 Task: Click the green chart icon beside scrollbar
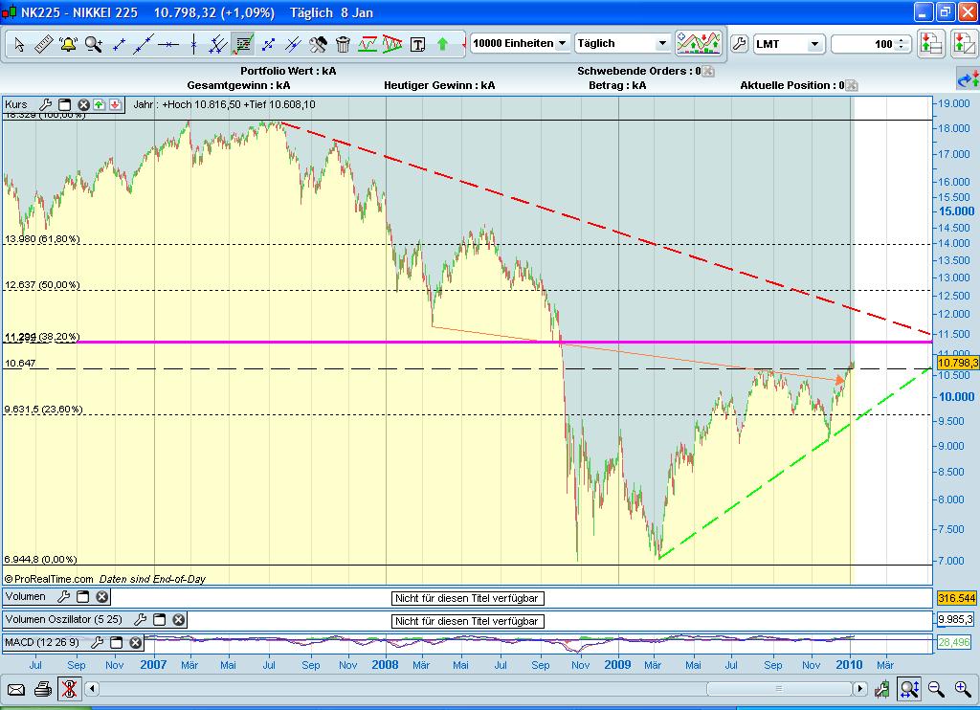click(x=881, y=689)
